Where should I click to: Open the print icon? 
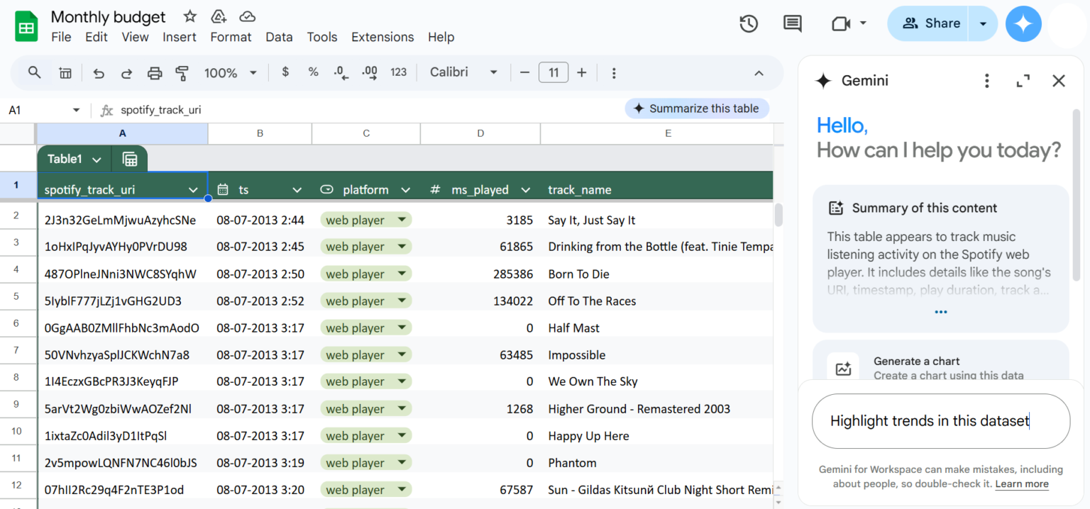tap(154, 72)
